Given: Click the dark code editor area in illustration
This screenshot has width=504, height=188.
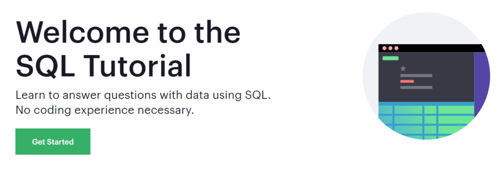Looking at the screenshot, I should click(x=426, y=77).
